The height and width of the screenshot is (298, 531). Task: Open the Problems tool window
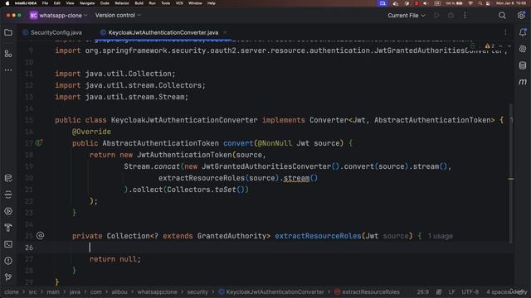8,261
